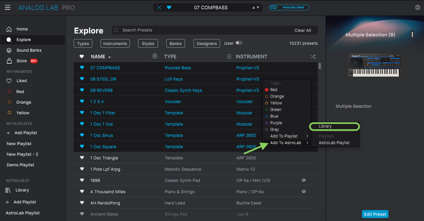Click the heart on the 1 Osc 1 Vca row
Screen dimensions: 424x221
(x=82, y=124)
